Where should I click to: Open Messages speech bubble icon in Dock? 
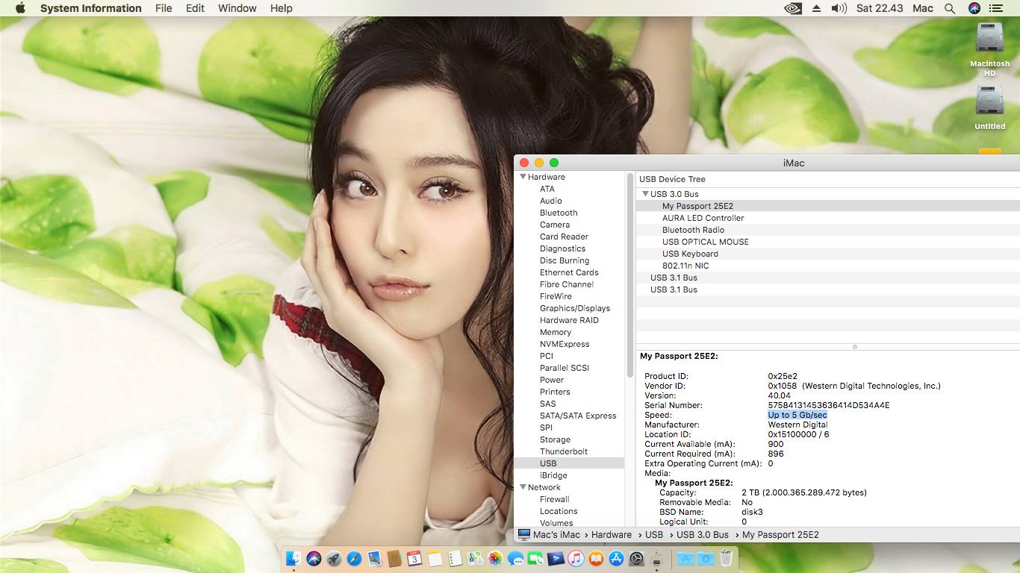[515, 558]
